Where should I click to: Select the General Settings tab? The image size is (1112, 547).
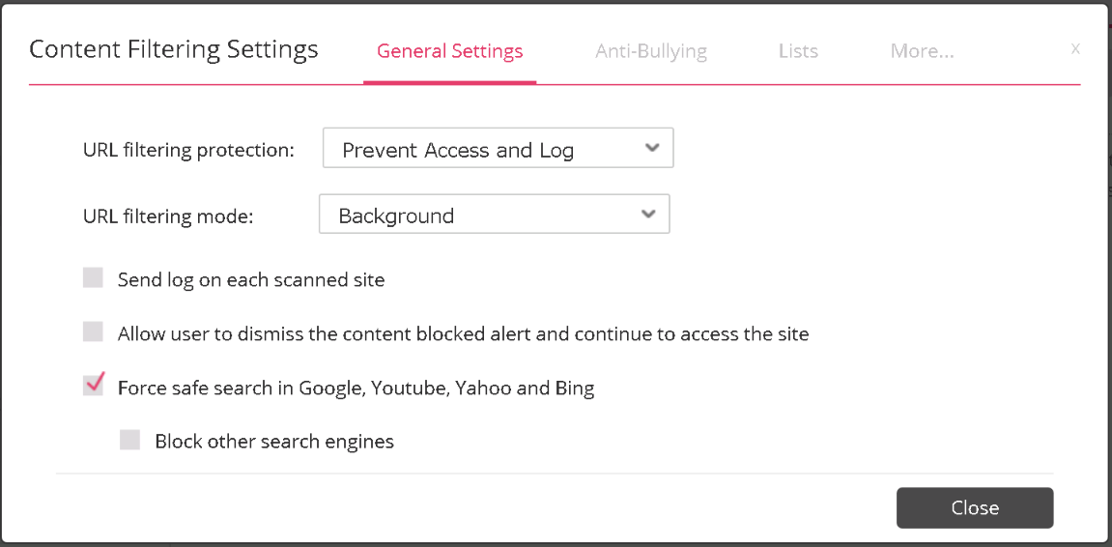coord(449,51)
